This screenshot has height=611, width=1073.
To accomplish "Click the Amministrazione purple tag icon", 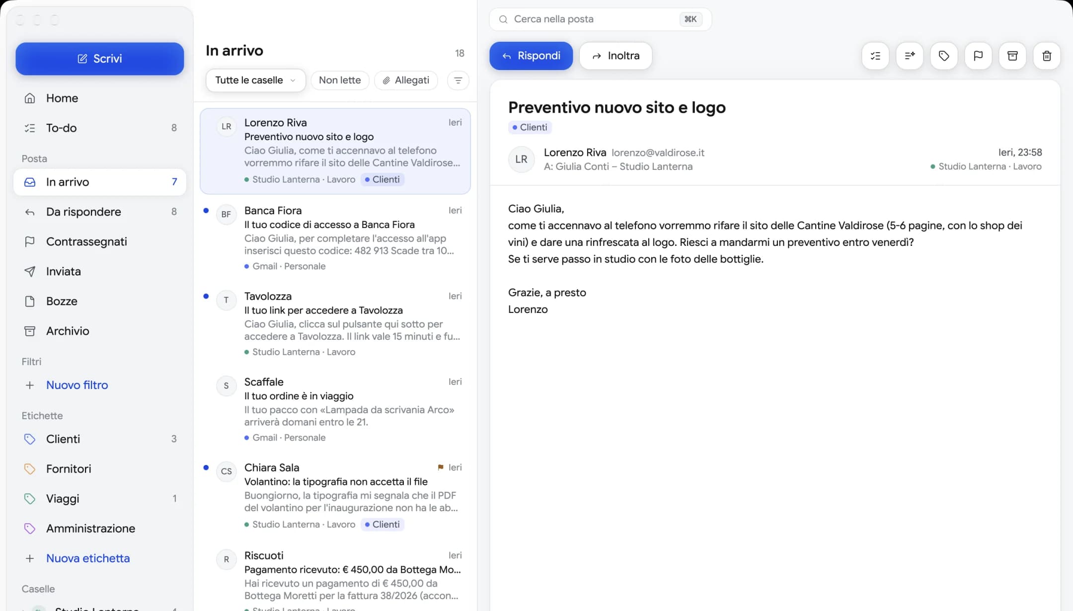I will [x=30, y=529].
